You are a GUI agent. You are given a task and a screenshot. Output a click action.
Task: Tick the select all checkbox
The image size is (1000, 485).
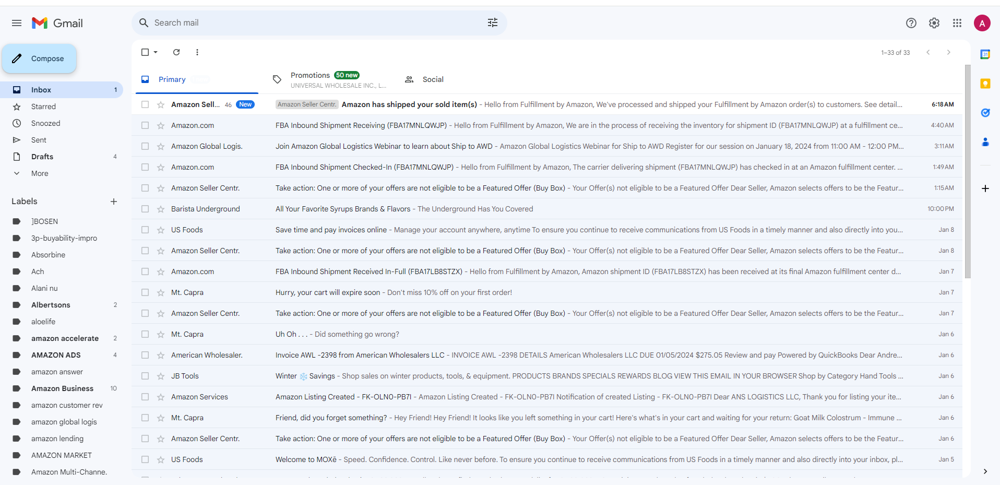[x=145, y=52]
